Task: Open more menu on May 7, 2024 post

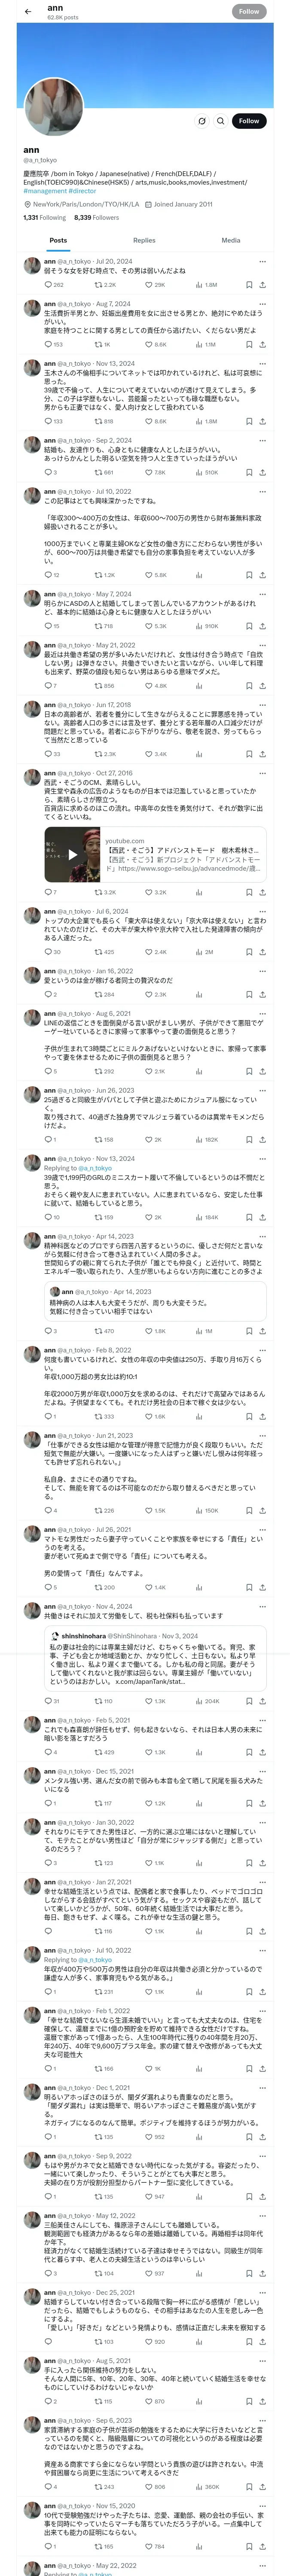Action: click(262, 594)
